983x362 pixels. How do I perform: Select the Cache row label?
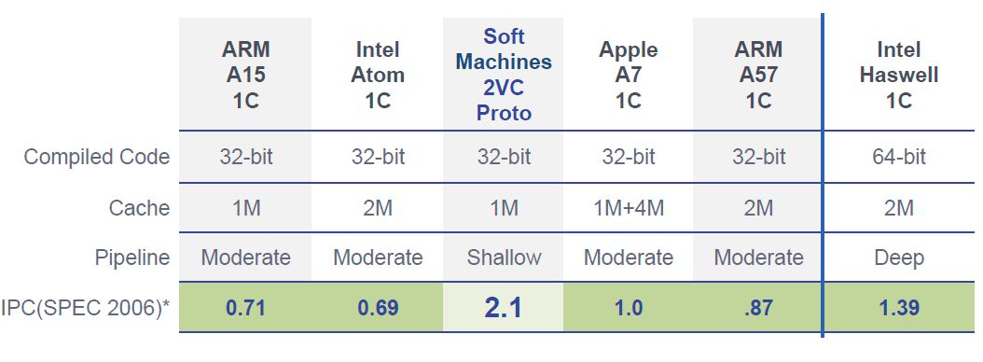click(x=139, y=208)
